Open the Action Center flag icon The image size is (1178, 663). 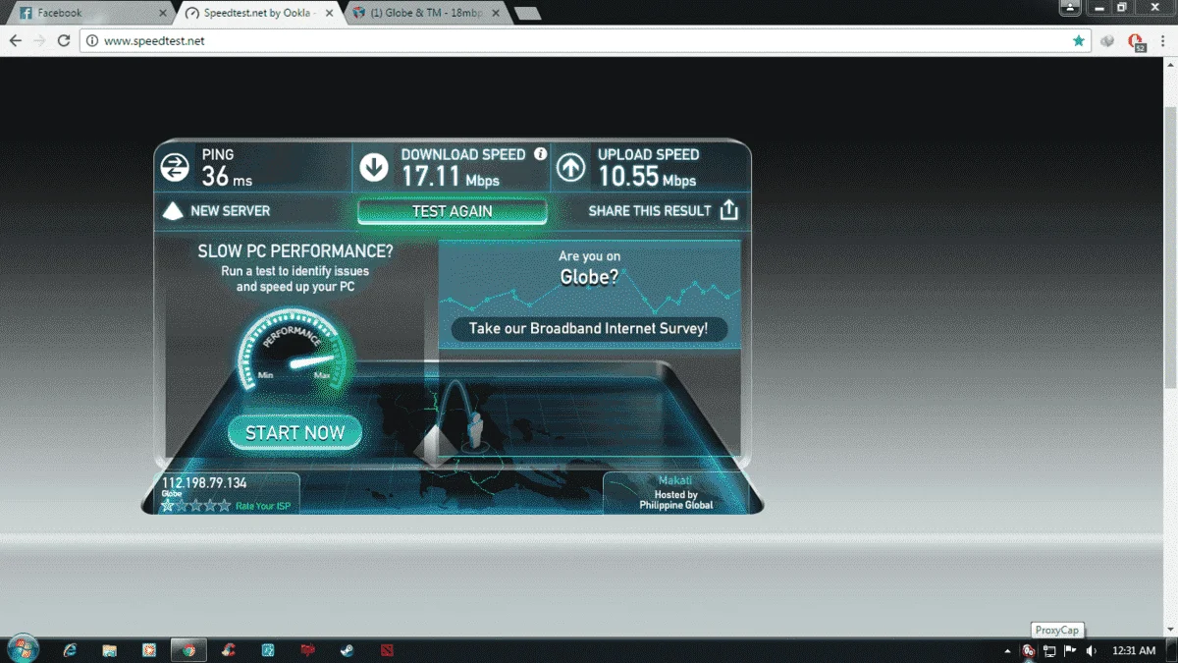pos(1070,650)
